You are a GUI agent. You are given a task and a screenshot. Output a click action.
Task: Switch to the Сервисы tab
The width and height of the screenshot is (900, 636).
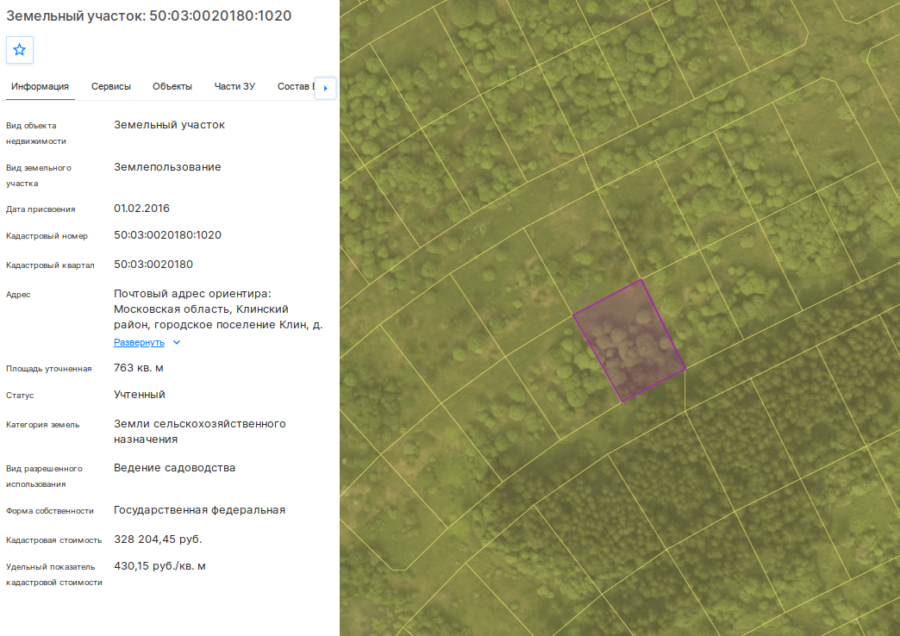click(x=111, y=87)
